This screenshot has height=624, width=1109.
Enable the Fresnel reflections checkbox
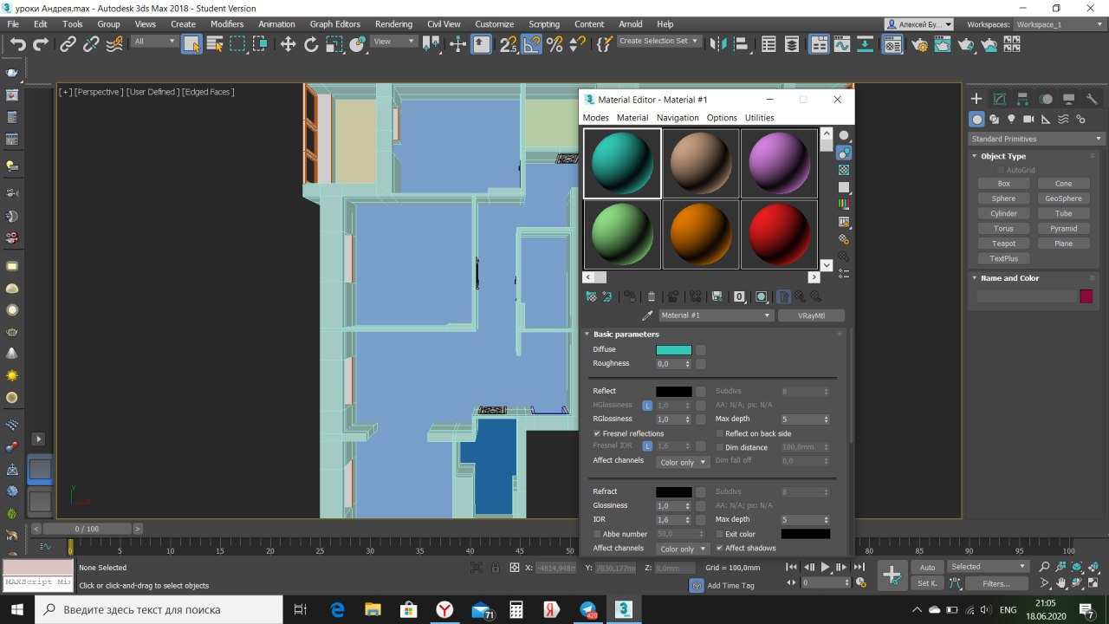pos(597,433)
